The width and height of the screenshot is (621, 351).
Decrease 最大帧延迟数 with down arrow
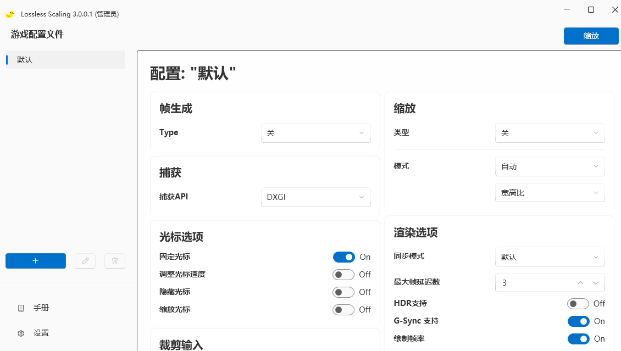click(596, 282)
